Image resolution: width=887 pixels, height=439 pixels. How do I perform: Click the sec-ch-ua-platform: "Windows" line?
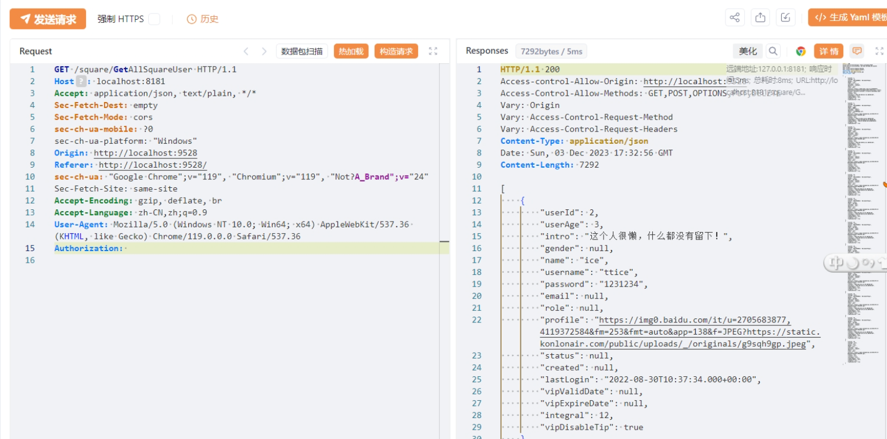[x=125, y=141]
